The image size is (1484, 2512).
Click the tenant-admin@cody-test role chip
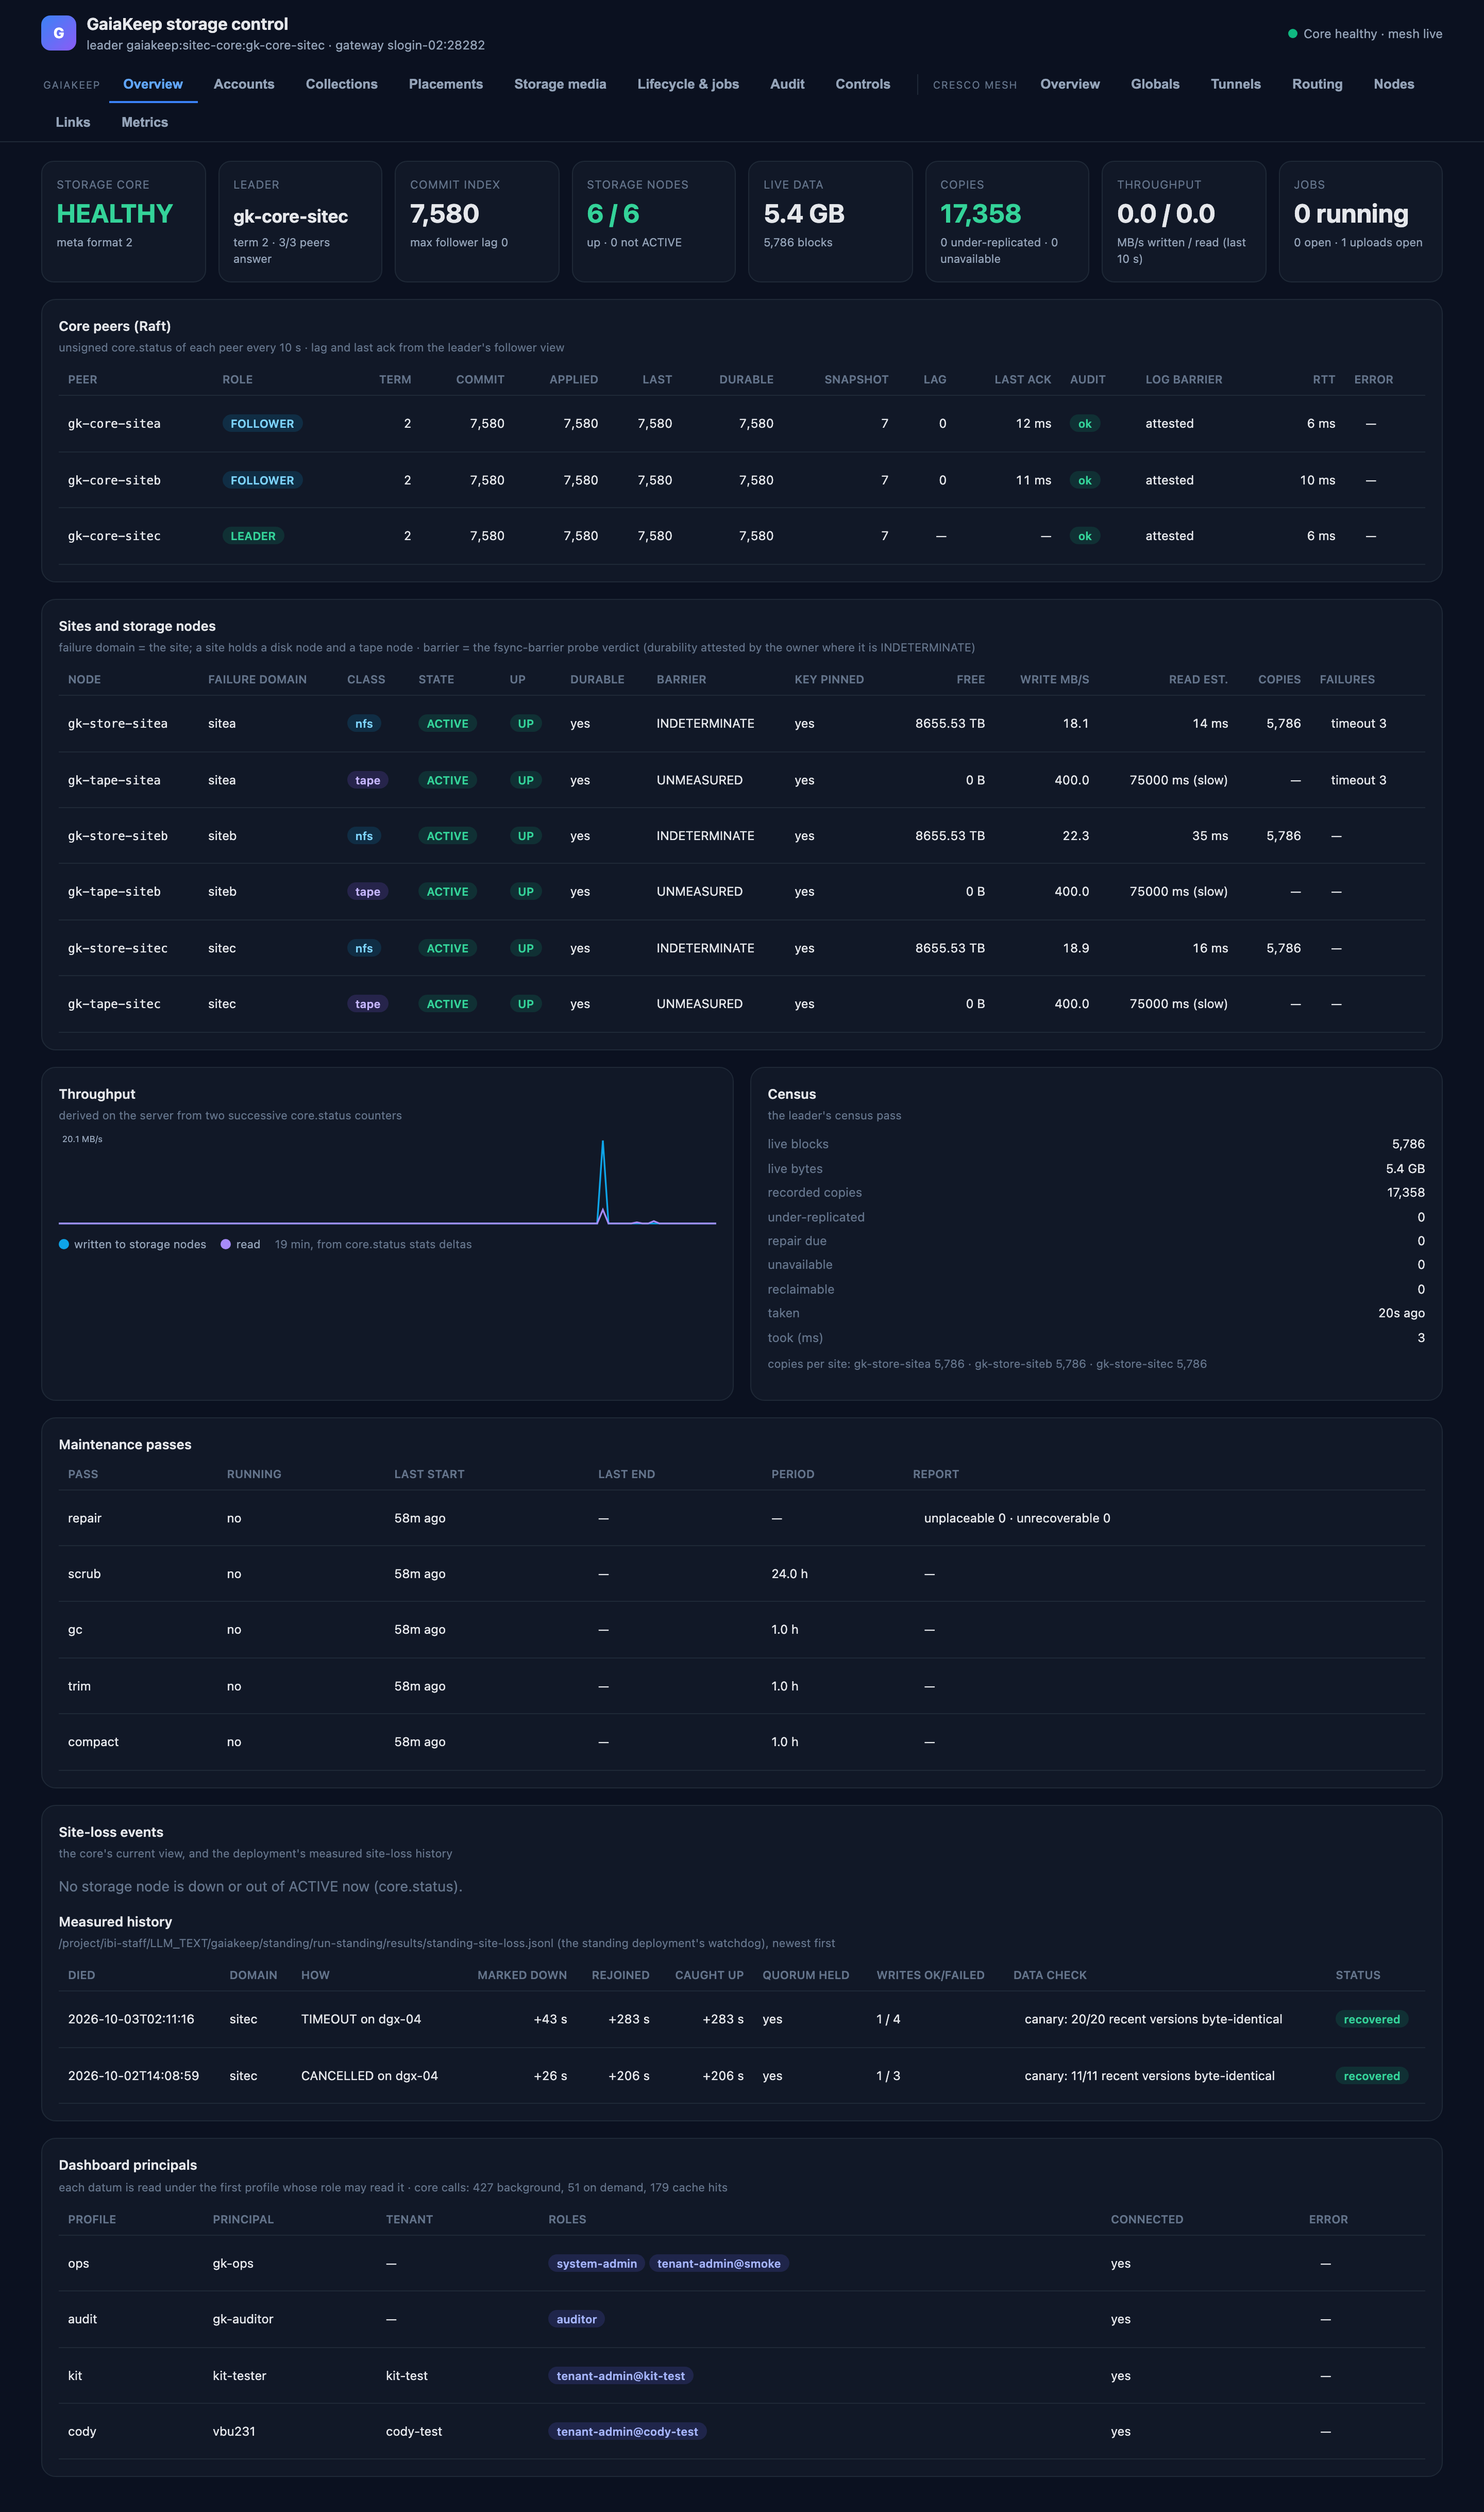point(628,2432)
